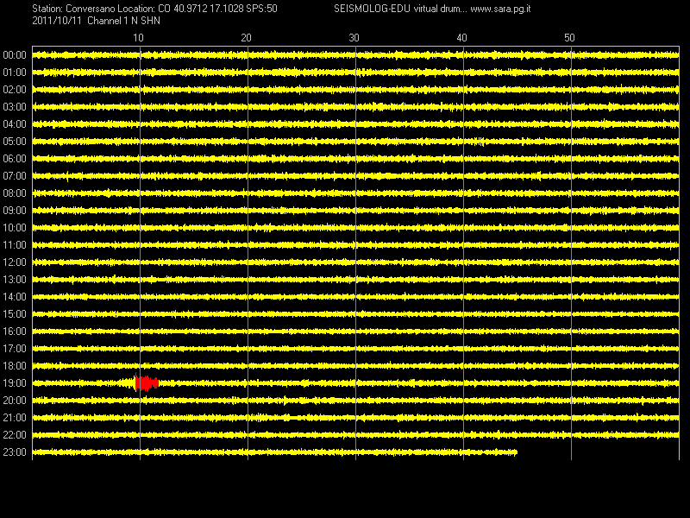This screenshot has height=518, width=690.
Task: Select the 15:00 hour label
Action: pyautogui.click(x=15, y=314)
